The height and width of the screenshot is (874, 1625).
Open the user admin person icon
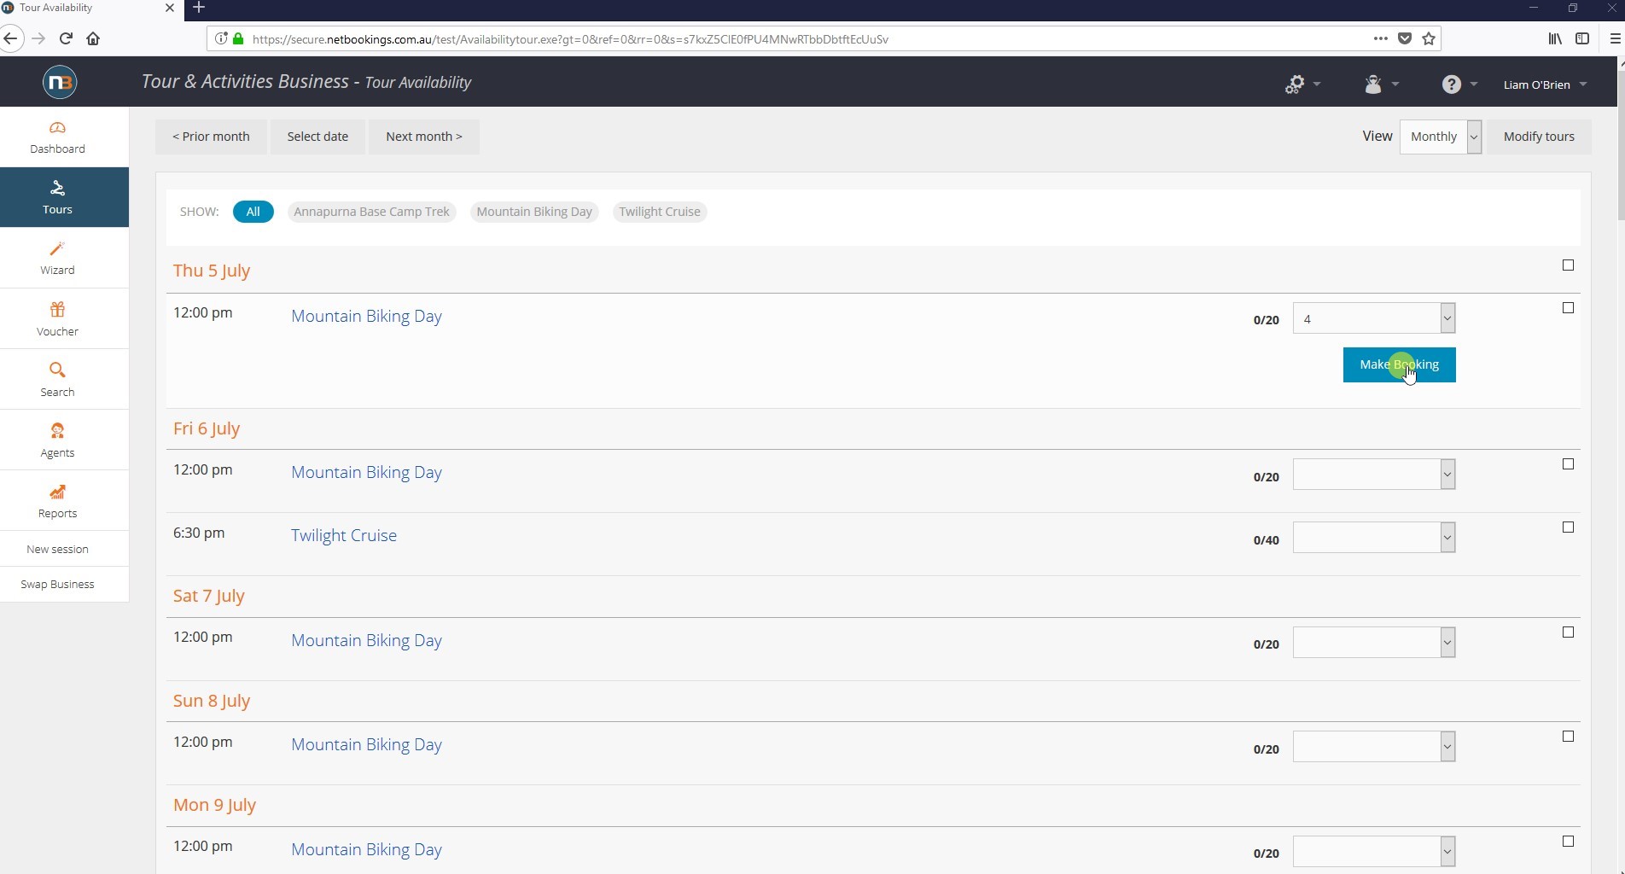1372,84
